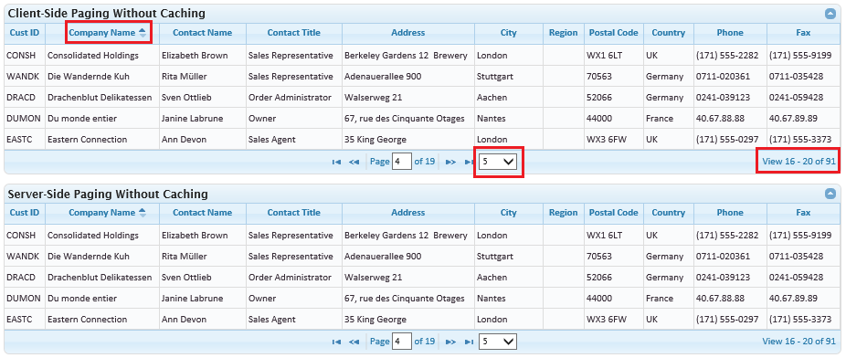846x358 pixels.
Task: Go to first page in client-side grid
Action: [337, 162]
